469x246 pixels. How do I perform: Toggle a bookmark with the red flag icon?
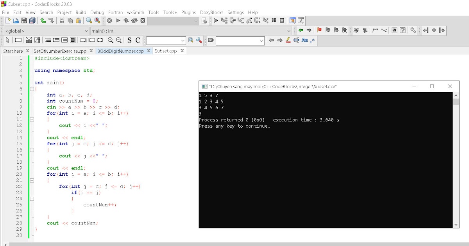[320, 30]
